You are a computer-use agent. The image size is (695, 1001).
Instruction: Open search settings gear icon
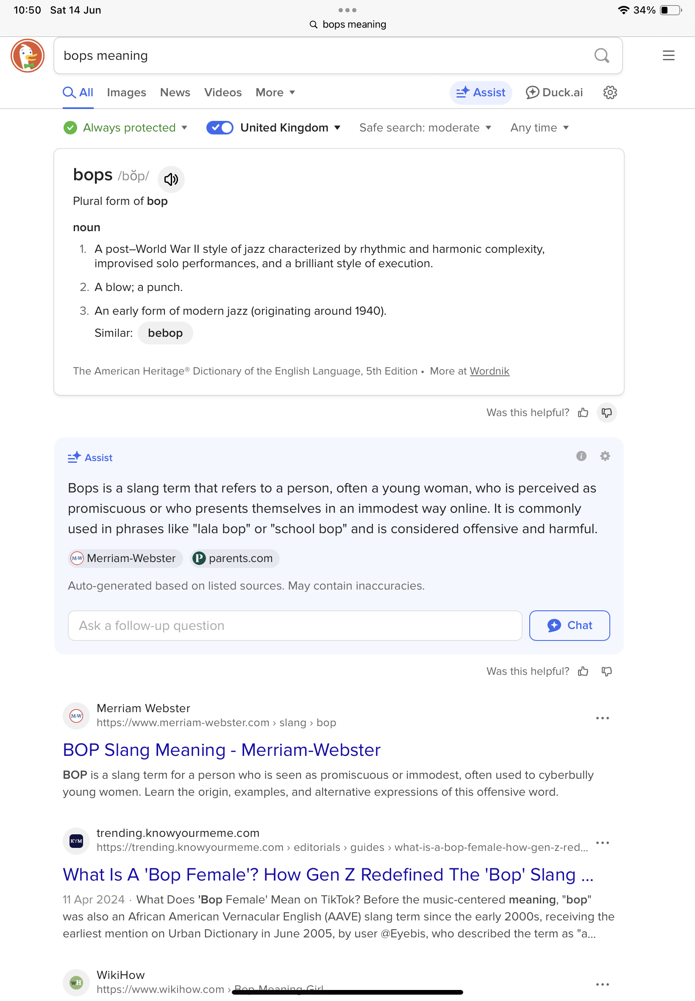tap(610, 93)
